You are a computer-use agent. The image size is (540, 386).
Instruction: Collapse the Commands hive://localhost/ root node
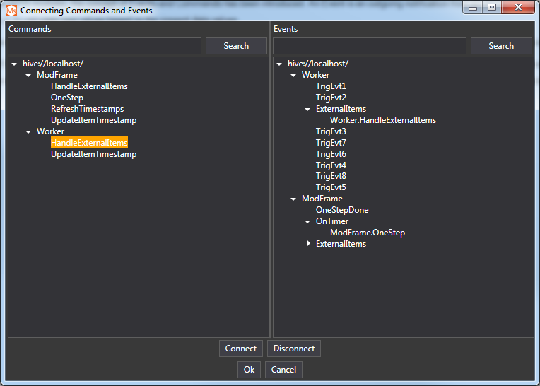[14, 64]
